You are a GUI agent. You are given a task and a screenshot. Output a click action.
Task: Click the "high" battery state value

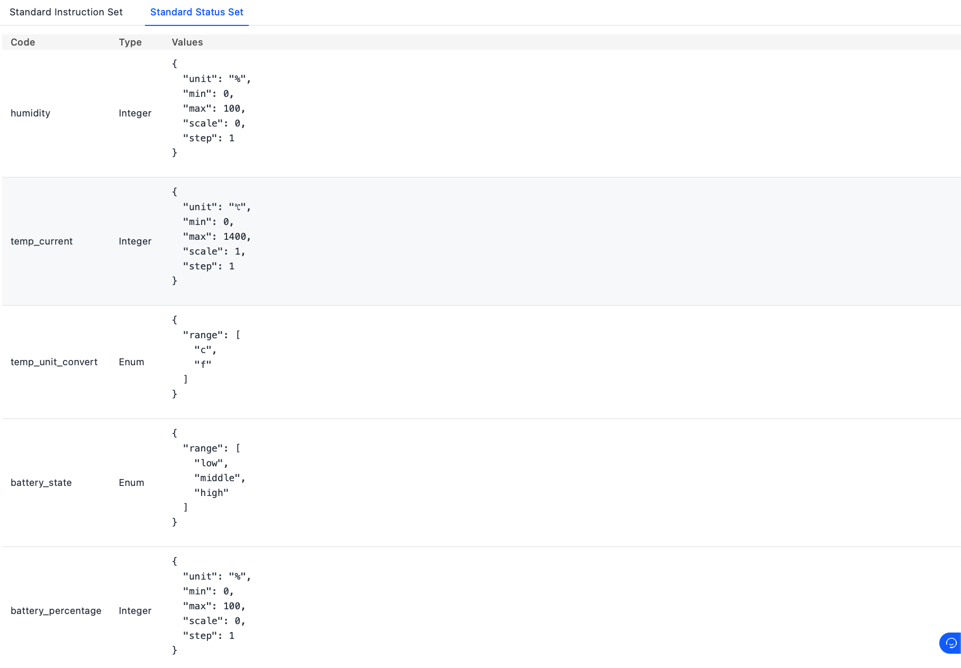(211, 493)
